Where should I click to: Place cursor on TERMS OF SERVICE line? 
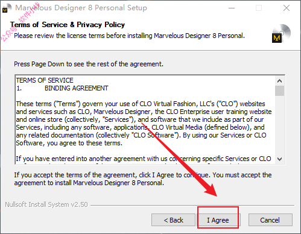pyautogui.click(x=45, y=80)
